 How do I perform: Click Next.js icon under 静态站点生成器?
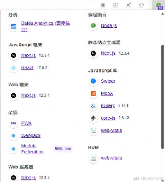[x=93, y=53]
